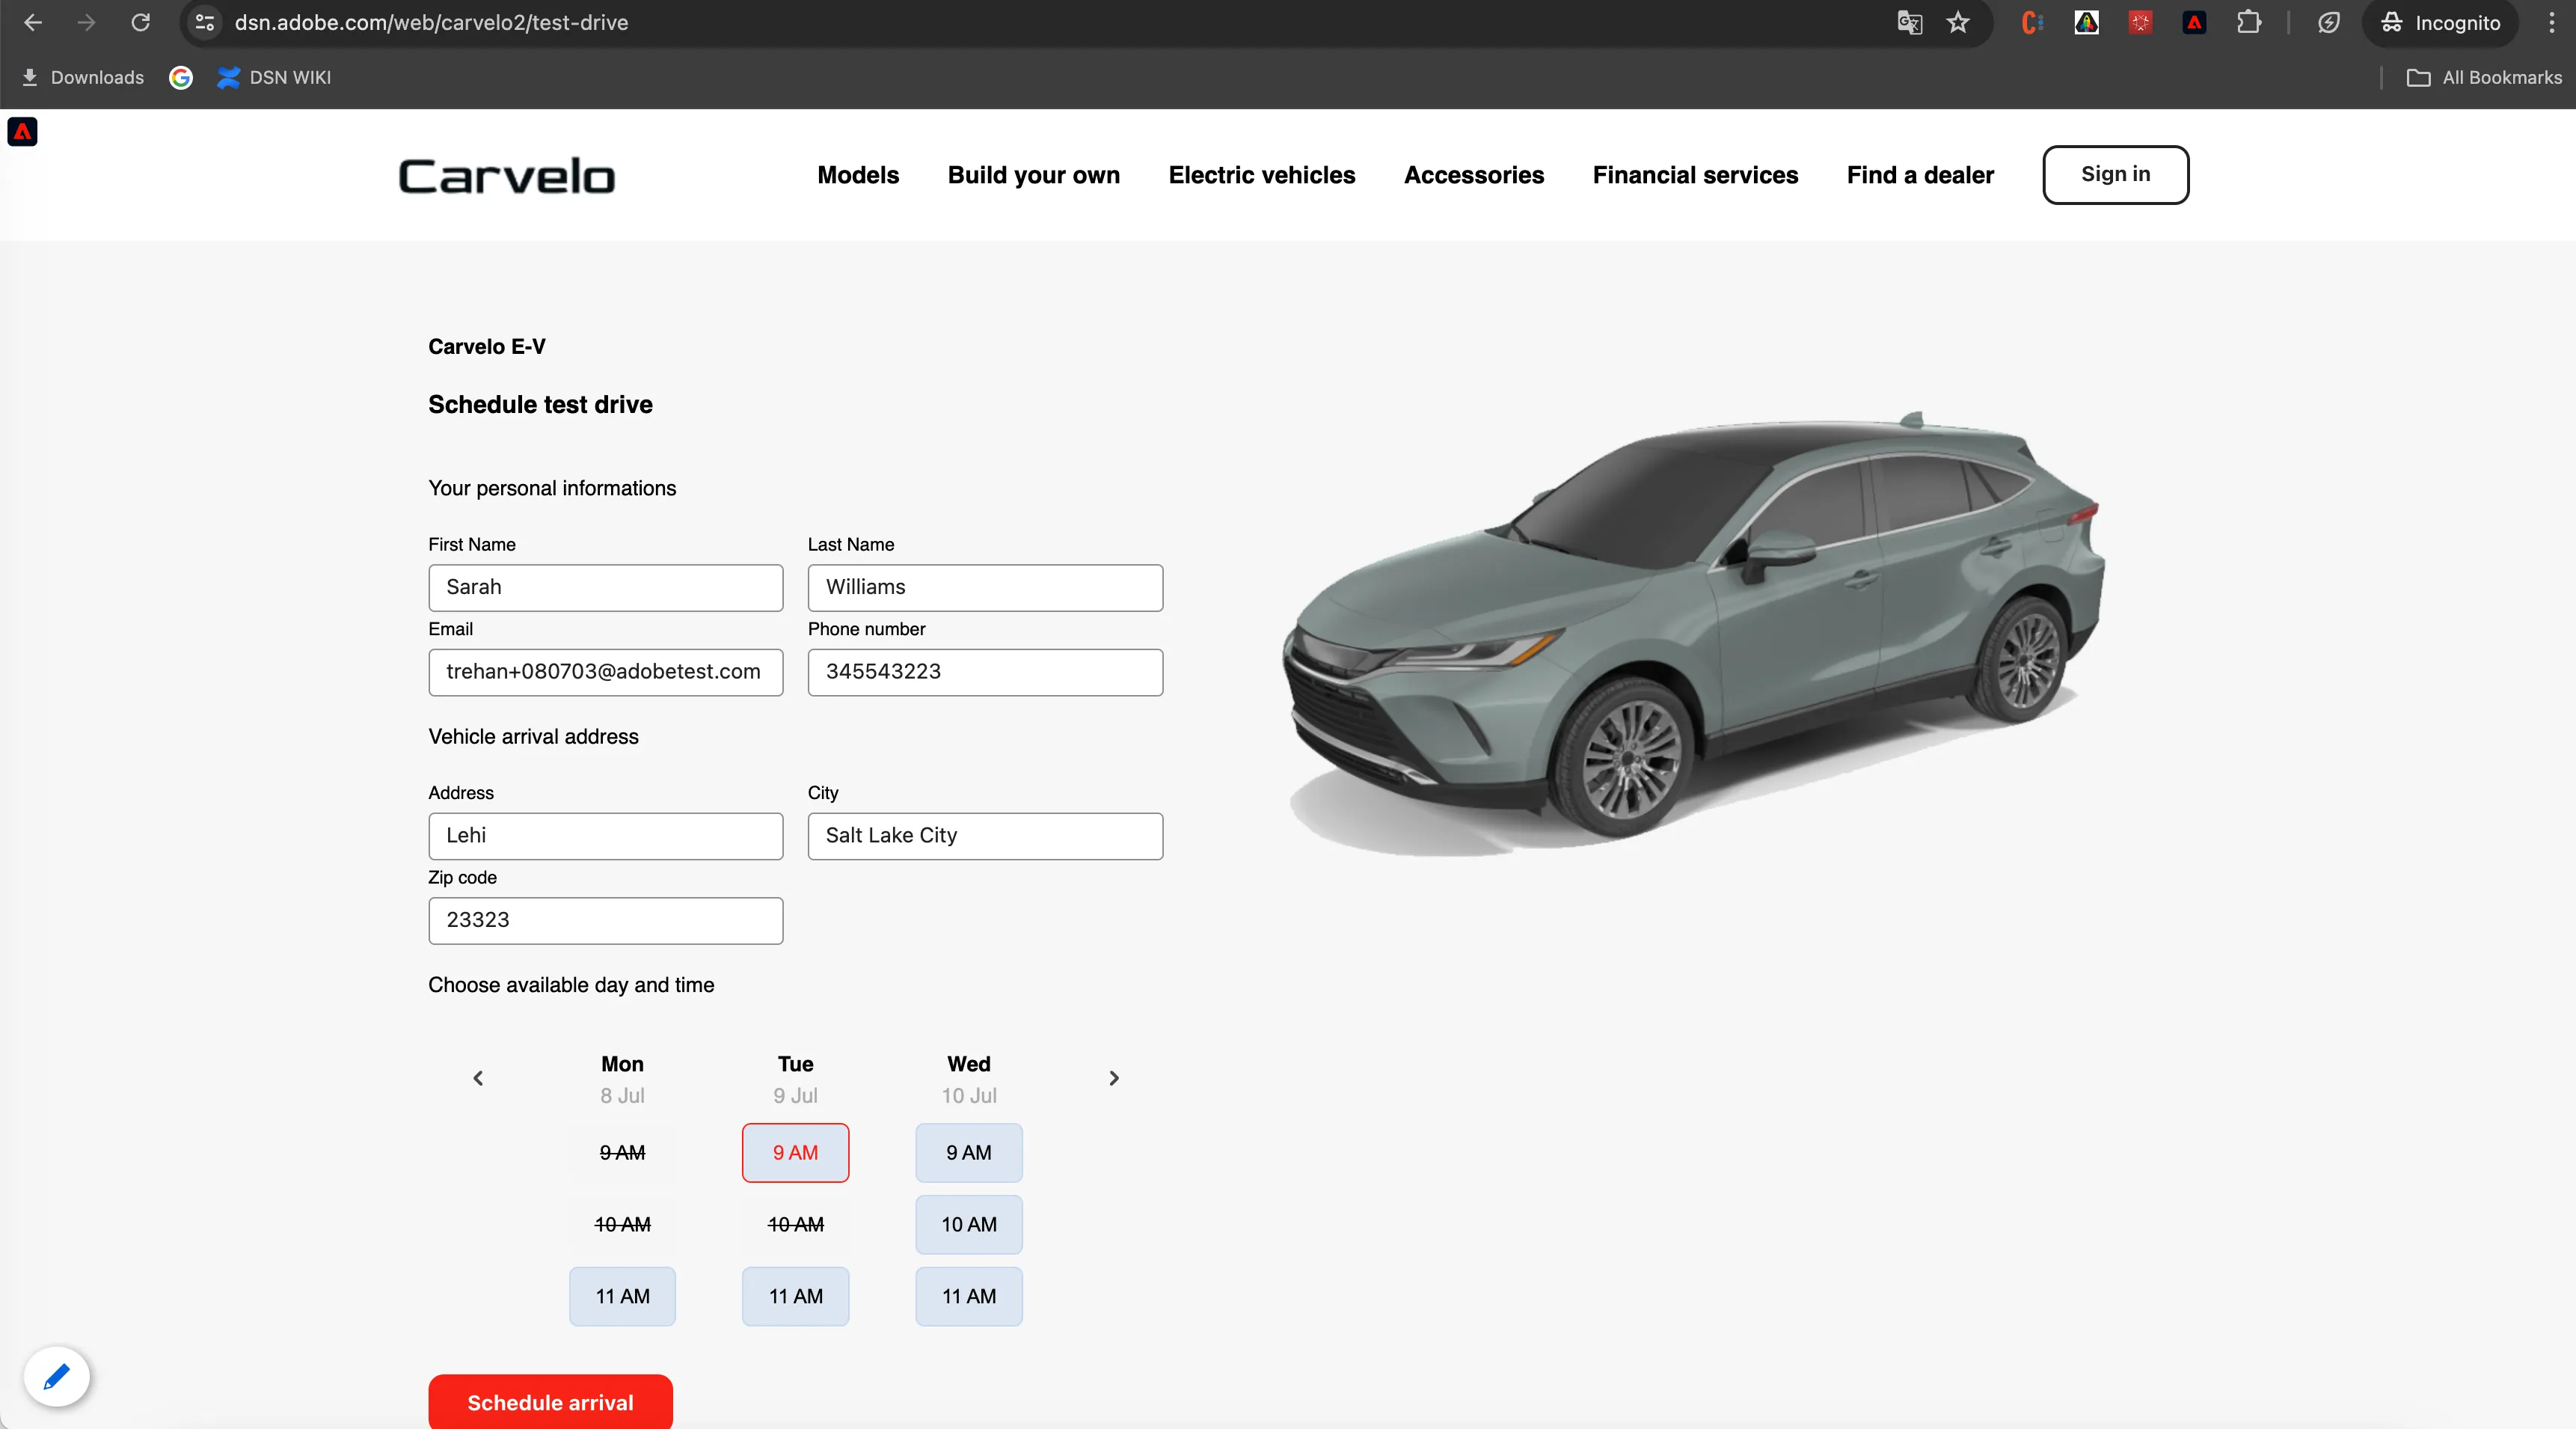Click the Email input field
This screenshot has height=1429, width=2576.
(x=606, y=672)
